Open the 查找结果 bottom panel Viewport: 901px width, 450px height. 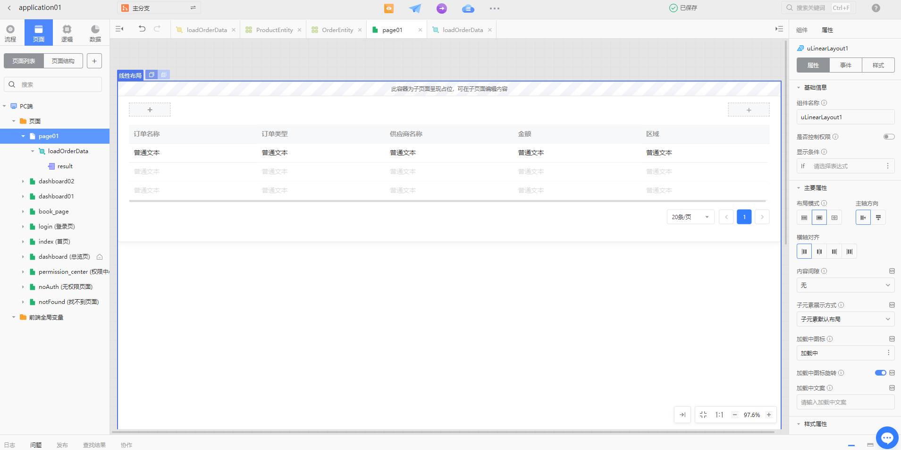coord(94,445)
